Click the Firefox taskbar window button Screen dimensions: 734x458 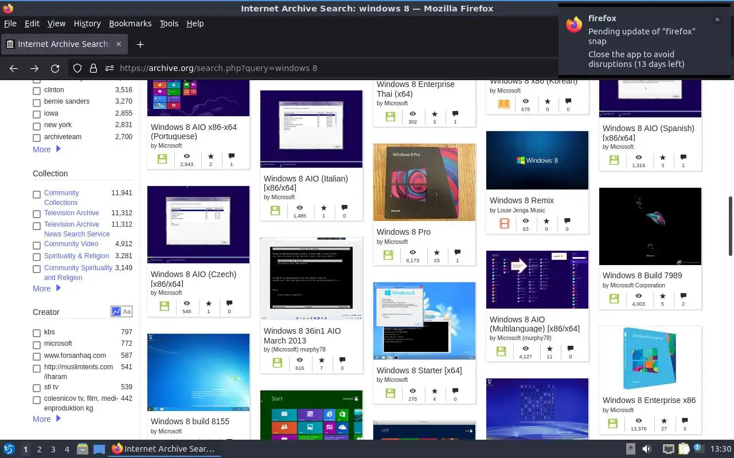click(x=163, y=449)
